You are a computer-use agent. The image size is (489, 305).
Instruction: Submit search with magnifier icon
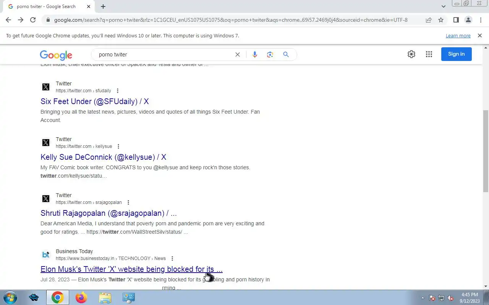coord(286,55)
